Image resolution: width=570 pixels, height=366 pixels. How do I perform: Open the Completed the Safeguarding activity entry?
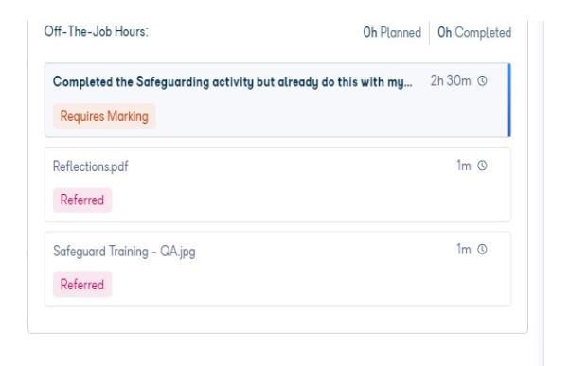(x=233, y=82)
